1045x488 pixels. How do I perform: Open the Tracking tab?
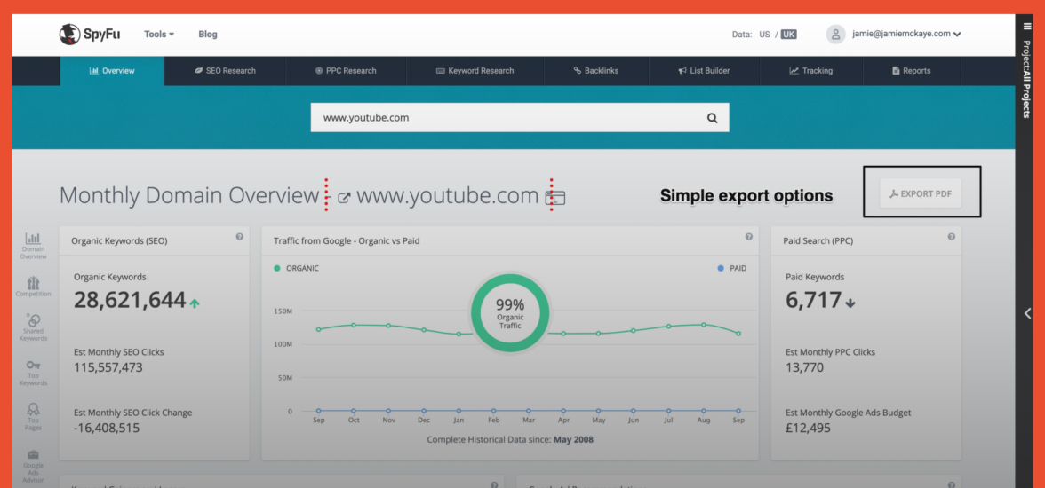pos(811,71)
